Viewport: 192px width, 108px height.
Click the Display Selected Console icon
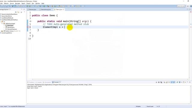(180, 82)
